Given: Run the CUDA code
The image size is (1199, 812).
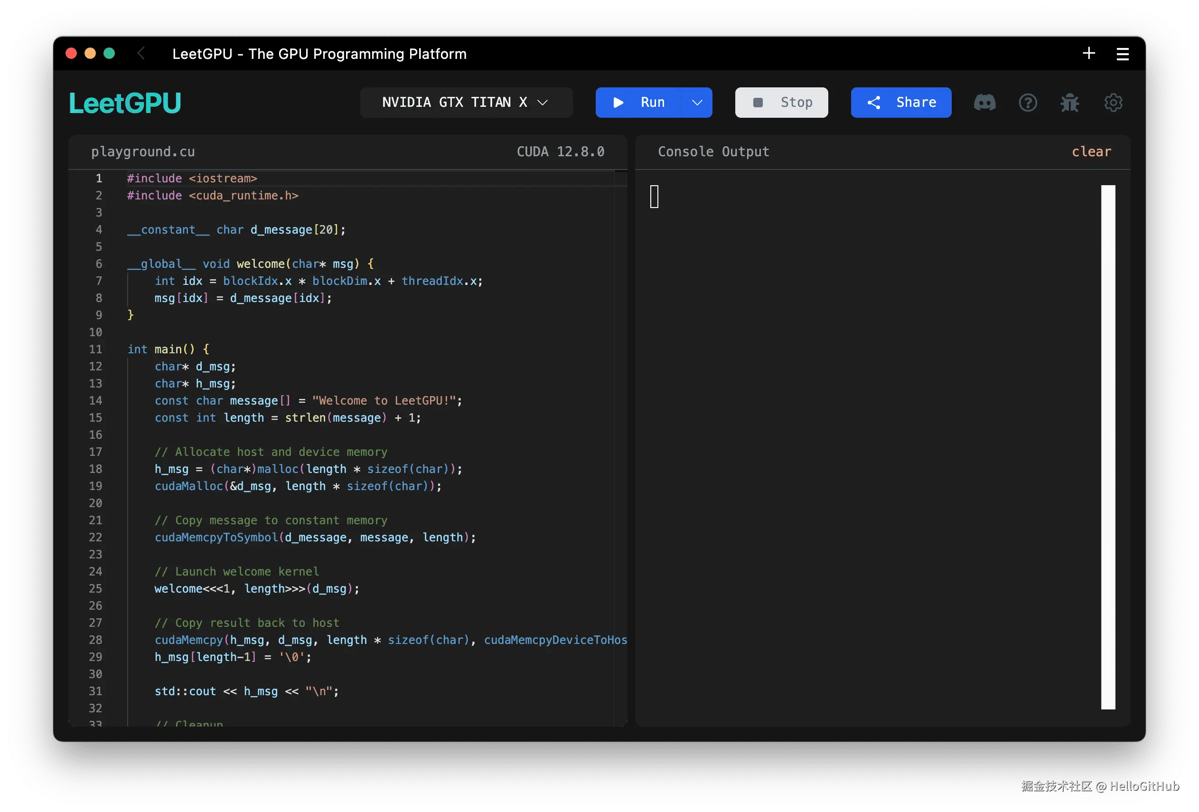Looking at the screenshot, I should [x=639, y=103].
